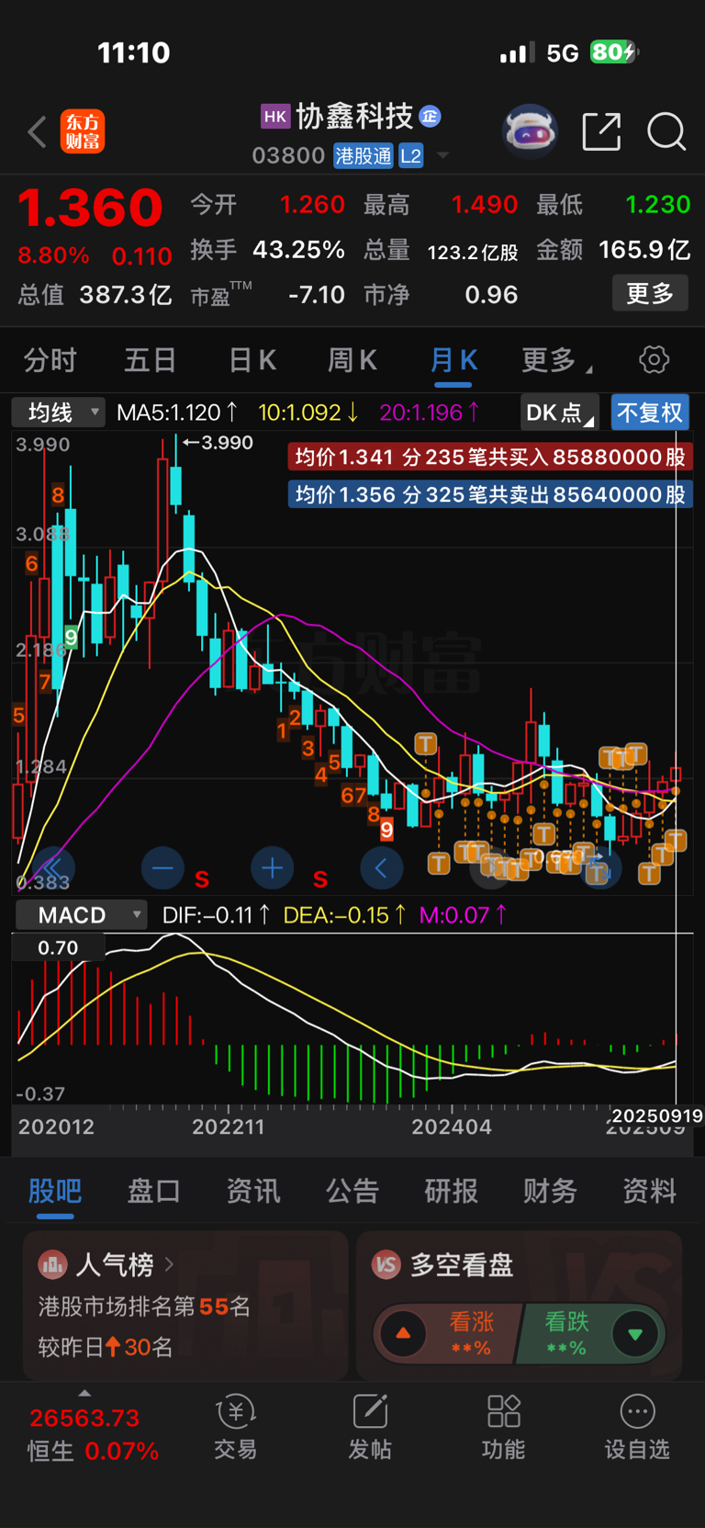Expand 更多 chart period menu
The height and width of the screenshot is (1528, 705).
556,360
